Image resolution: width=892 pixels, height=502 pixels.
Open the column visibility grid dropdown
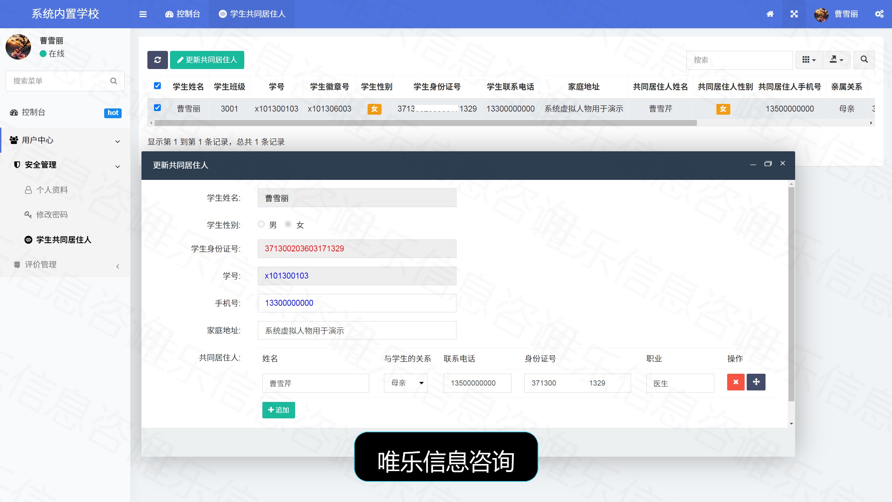(809, 60)
